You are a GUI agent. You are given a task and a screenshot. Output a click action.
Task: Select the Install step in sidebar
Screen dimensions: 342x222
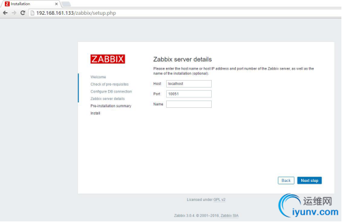[95, 113]
